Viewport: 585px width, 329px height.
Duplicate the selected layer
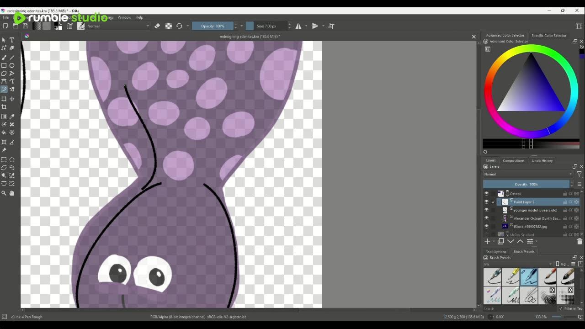[x=501, y=241]
